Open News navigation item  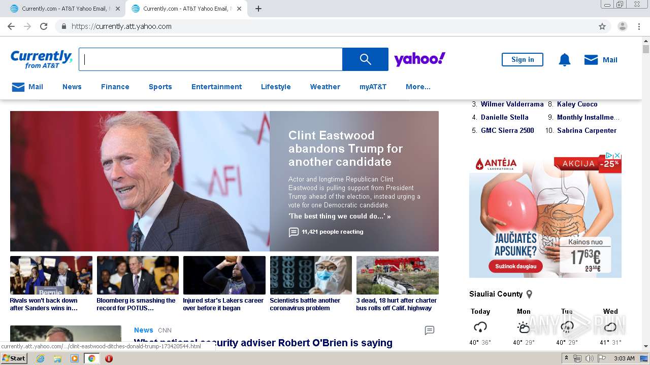point(72,87)
